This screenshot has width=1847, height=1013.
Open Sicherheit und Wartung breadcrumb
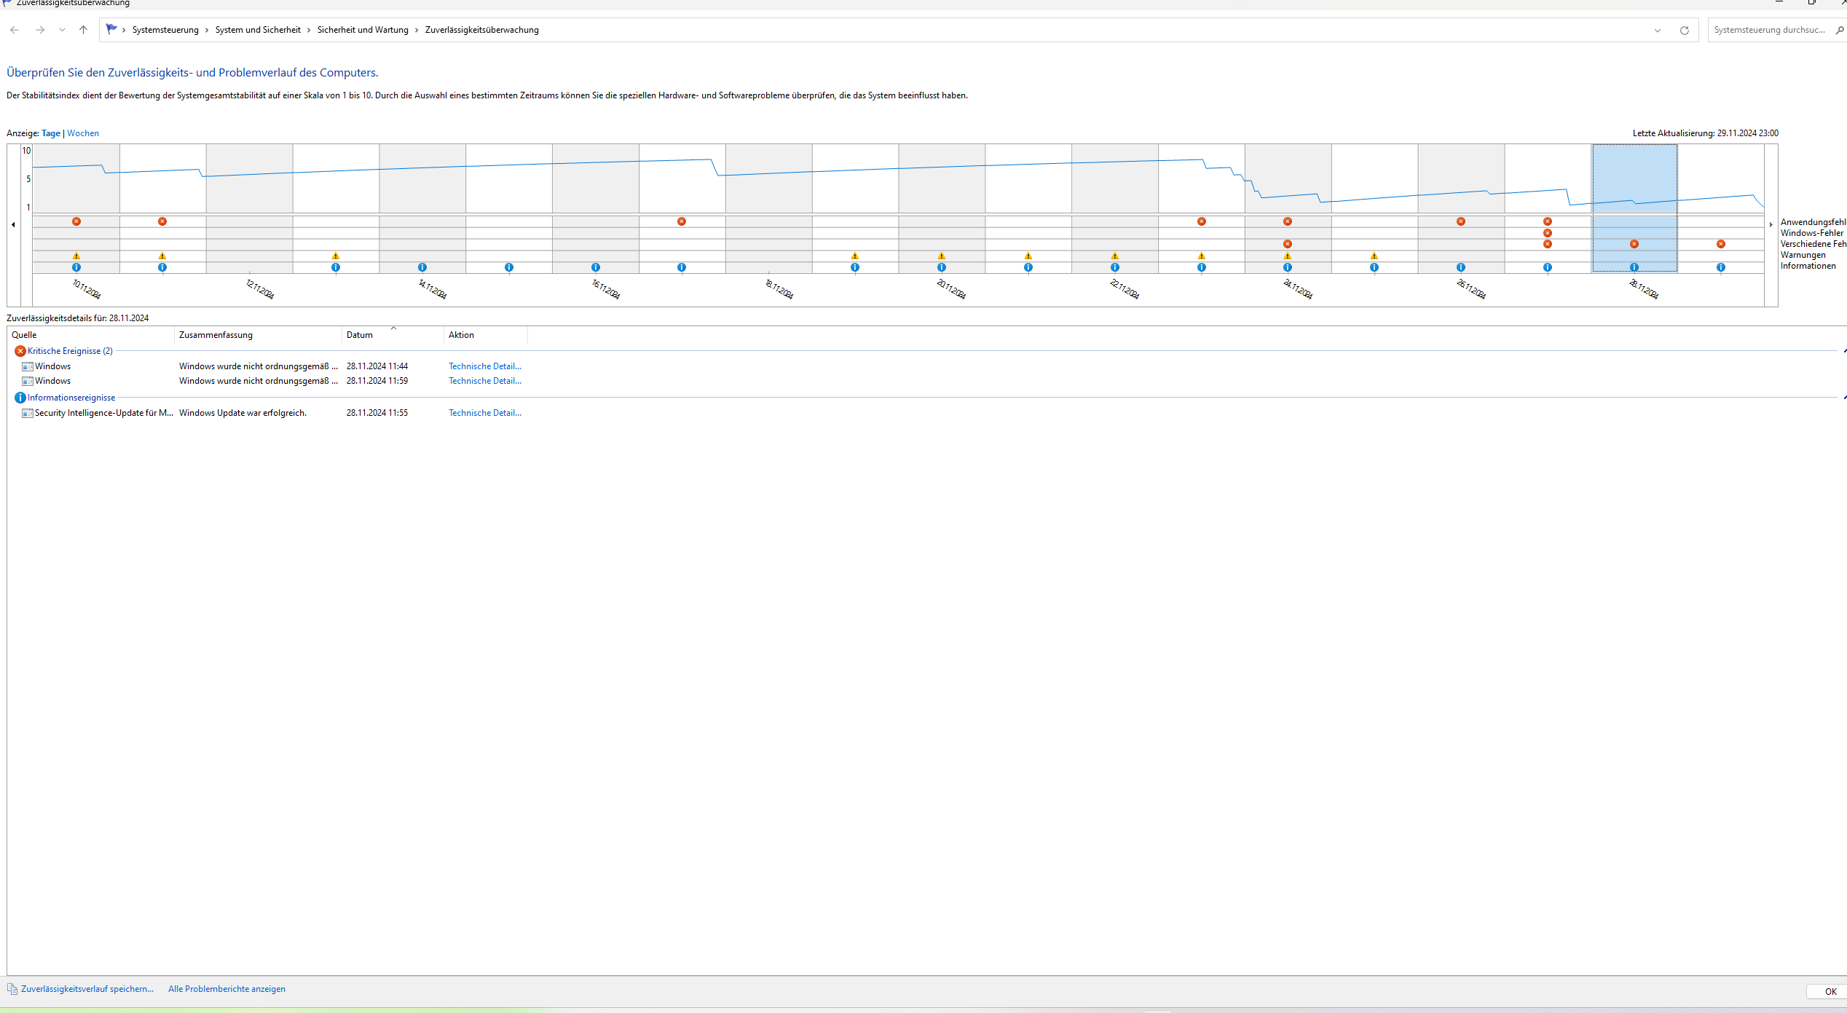[x=363, y=30]
